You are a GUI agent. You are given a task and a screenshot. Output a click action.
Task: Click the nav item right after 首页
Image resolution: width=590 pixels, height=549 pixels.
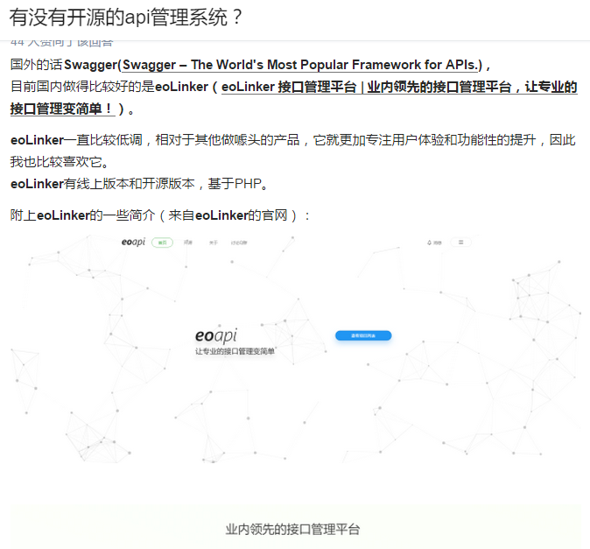click(x=187, y=243)
